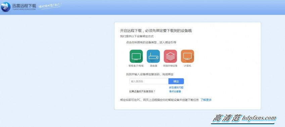The image size is (285, 127).
Task: Click the heading 开启远程下载，必须先绑定要下载到的设备哦
Action: click(x=156, y=31)
